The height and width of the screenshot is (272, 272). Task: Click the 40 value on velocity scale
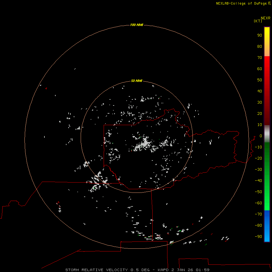(x=260, y=91)
